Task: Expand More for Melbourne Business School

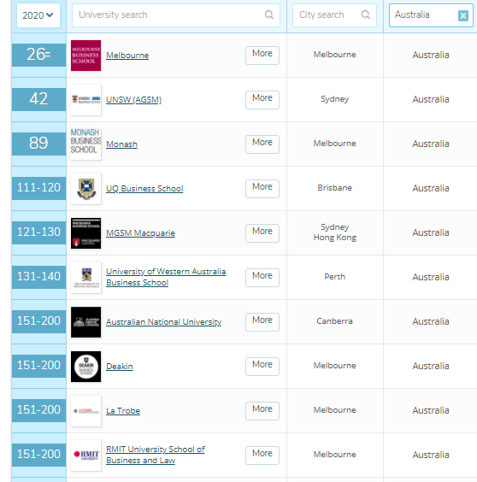Action: pos(262,56)
